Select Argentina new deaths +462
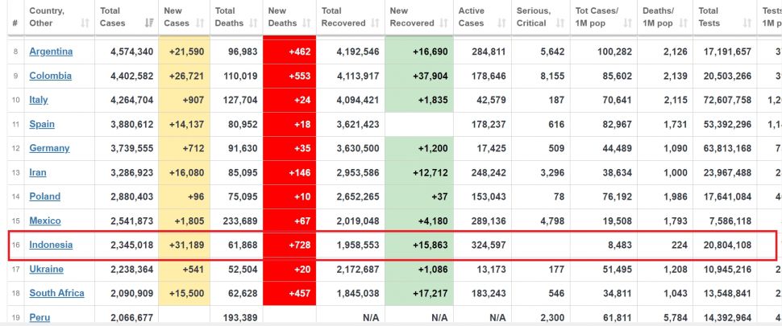 289,52
